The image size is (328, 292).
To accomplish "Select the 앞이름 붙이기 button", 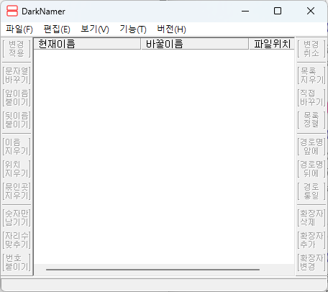I will 17,98.
